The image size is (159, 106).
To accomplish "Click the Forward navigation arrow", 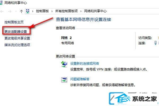I will tap(10, 11).
